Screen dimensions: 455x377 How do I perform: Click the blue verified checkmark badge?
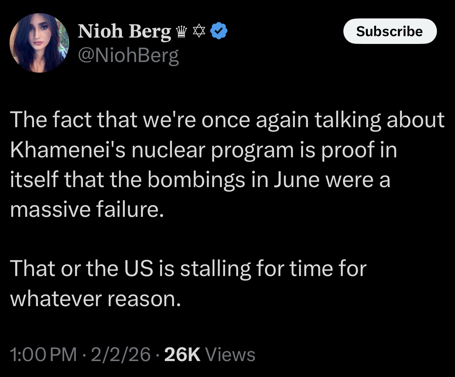coord(219,32)
